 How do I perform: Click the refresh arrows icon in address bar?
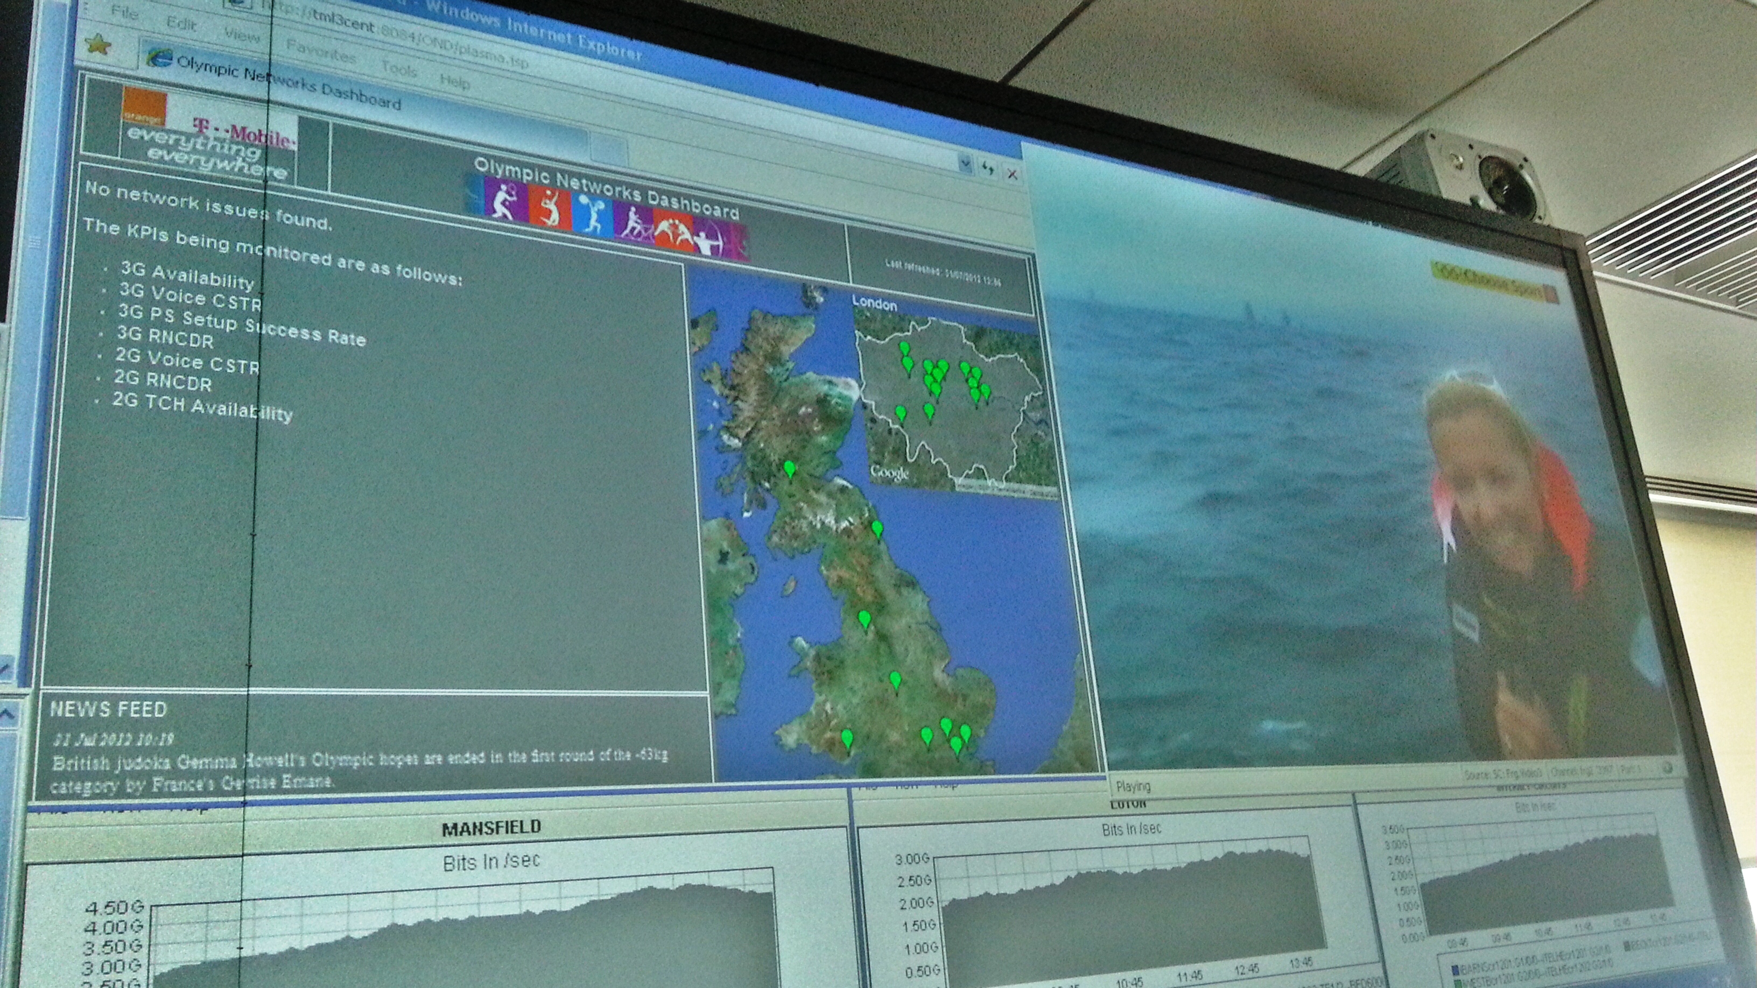click(x=988, y=168)
